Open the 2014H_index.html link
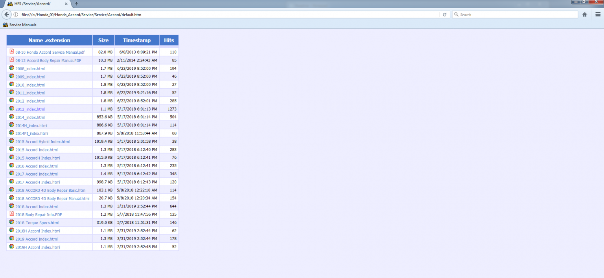Screen dimensions: 604x278 point(31,125)
